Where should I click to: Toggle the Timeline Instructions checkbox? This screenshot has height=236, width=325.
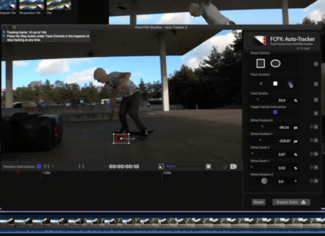39,167
